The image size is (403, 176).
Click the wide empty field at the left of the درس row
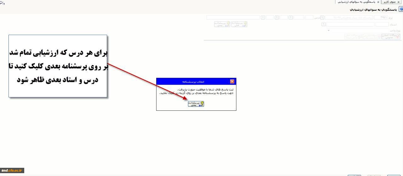pyautogui.click(x=233, y=18)
